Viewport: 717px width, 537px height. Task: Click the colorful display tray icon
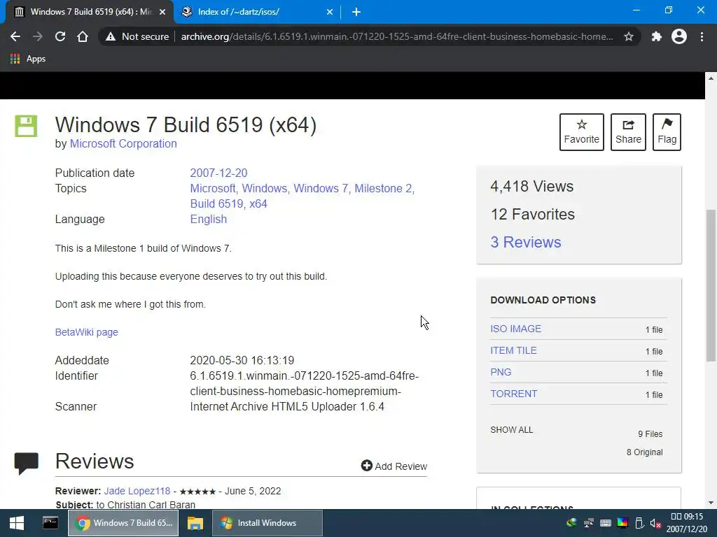pyautogui.click(x=622, y=523)
